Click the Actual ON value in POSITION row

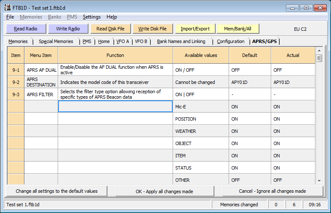tap(293, 119)
